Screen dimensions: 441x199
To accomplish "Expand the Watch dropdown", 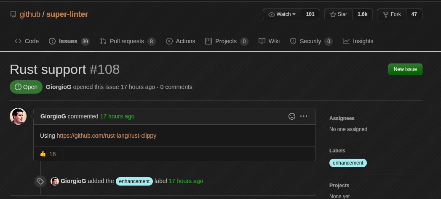I will (282, 14).
